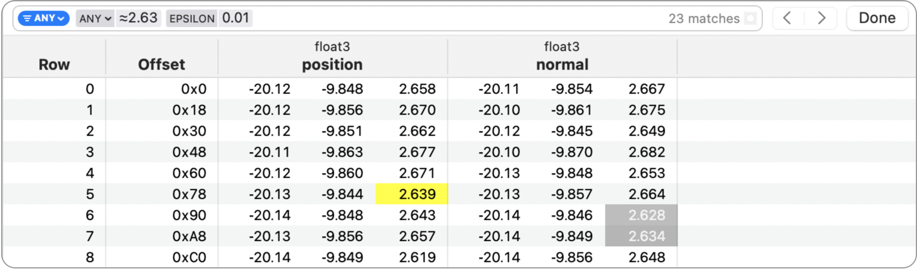The width and height of the screenshot is (917, 269).
Task: Click the gray highlighted 2.634 match cell
Action: [641, 236]
